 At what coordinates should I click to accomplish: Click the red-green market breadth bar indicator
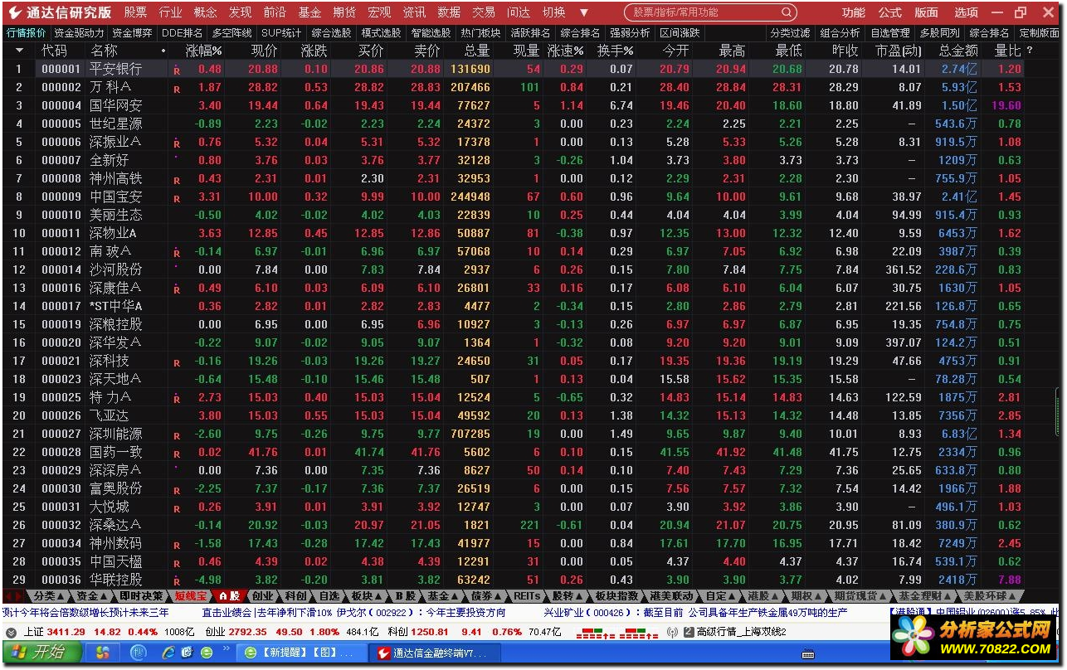point(616,633)
